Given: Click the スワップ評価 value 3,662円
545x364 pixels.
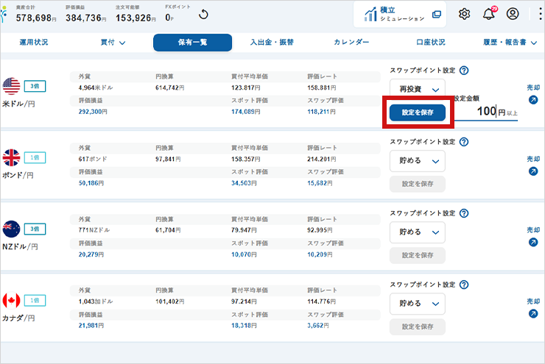Looking at the screenshot, I should click(x=318, y=326).
